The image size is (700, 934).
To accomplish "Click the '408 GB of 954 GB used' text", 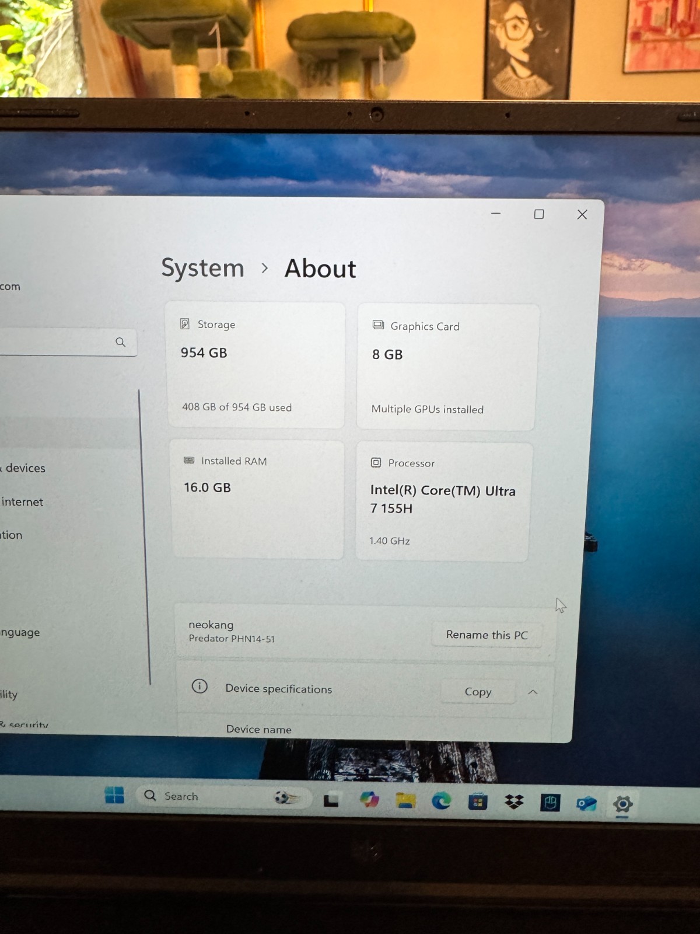I will 237,407.
